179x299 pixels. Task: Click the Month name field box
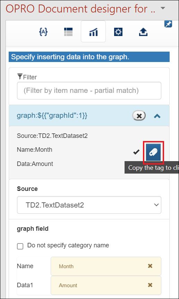(106, 266)
